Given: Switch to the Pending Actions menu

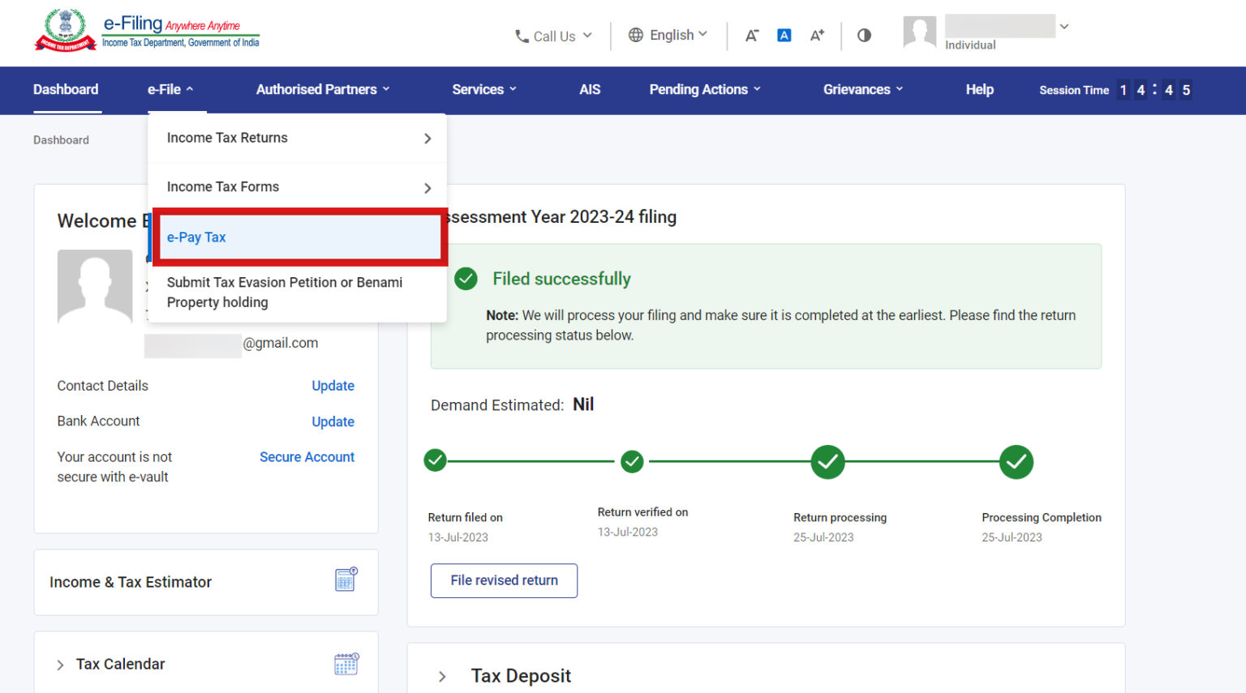Looking at the screenshot, I should [x=698, y=89].
